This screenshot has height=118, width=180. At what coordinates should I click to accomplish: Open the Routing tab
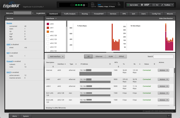pyautogui.click(x=85, y=14)
